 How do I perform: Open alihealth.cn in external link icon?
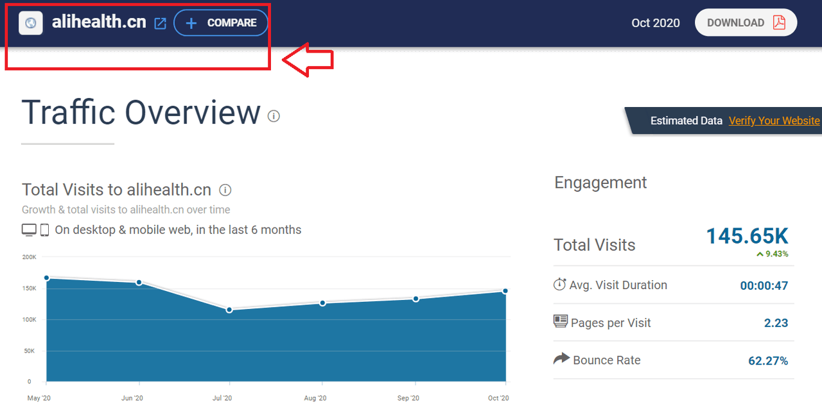[x=161, y=24]
